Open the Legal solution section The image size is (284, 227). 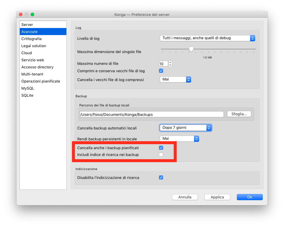[34, 46]
